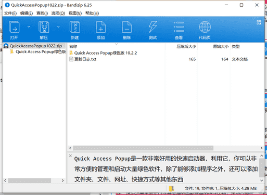Click the 打开 (Open) toolbar icon
The image size is (267, 195).
pos(14,27)
